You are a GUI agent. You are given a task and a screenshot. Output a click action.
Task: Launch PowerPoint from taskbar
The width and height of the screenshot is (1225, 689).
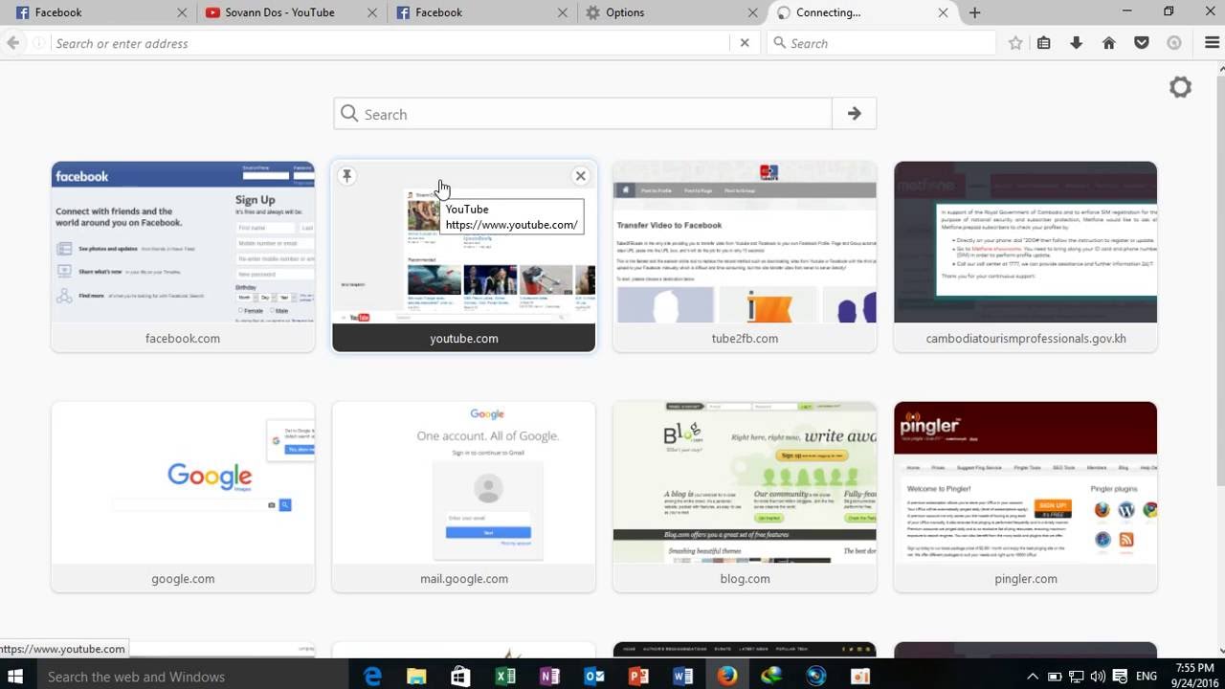638,677
